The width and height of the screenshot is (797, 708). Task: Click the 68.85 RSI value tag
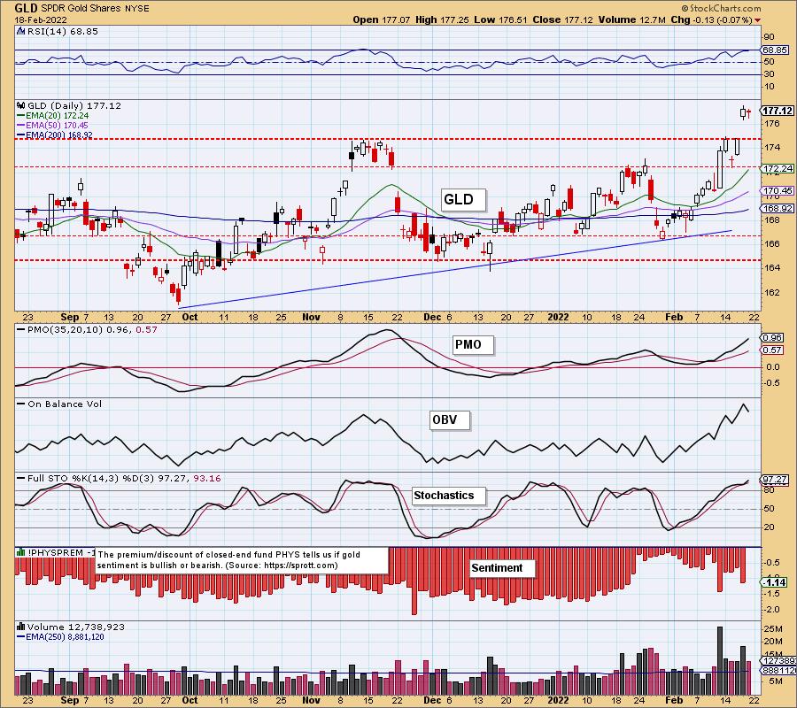pyautogui.click(x=775, y=50)
